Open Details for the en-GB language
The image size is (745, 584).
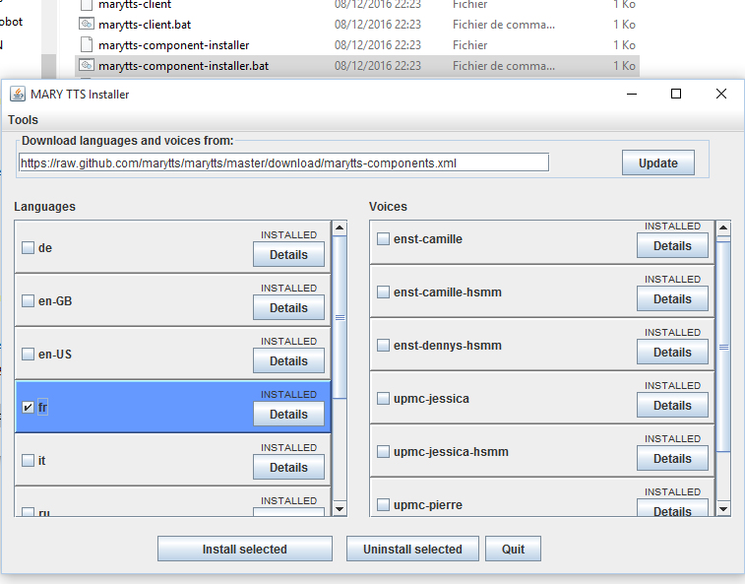pyautogui.click(x=288, y=307)
